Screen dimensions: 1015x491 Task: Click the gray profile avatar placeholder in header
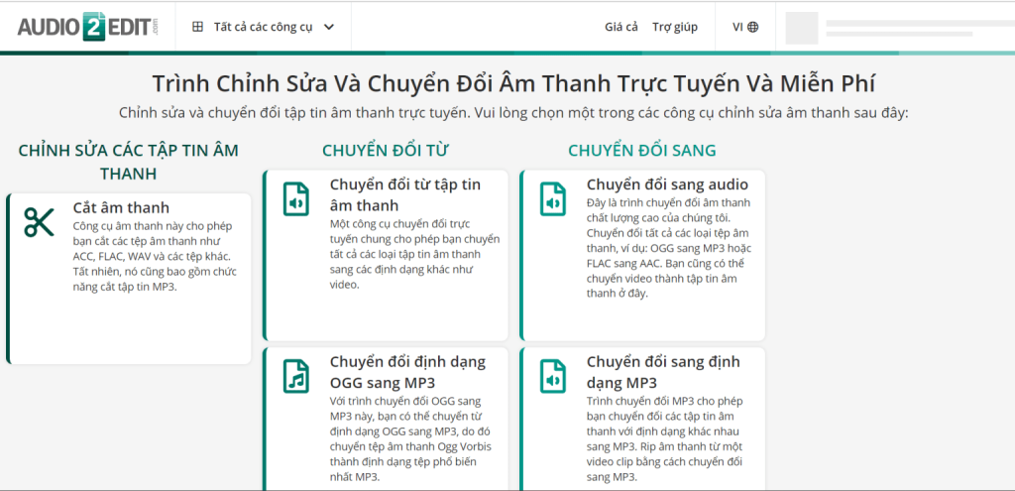click(x=801, y=28)
